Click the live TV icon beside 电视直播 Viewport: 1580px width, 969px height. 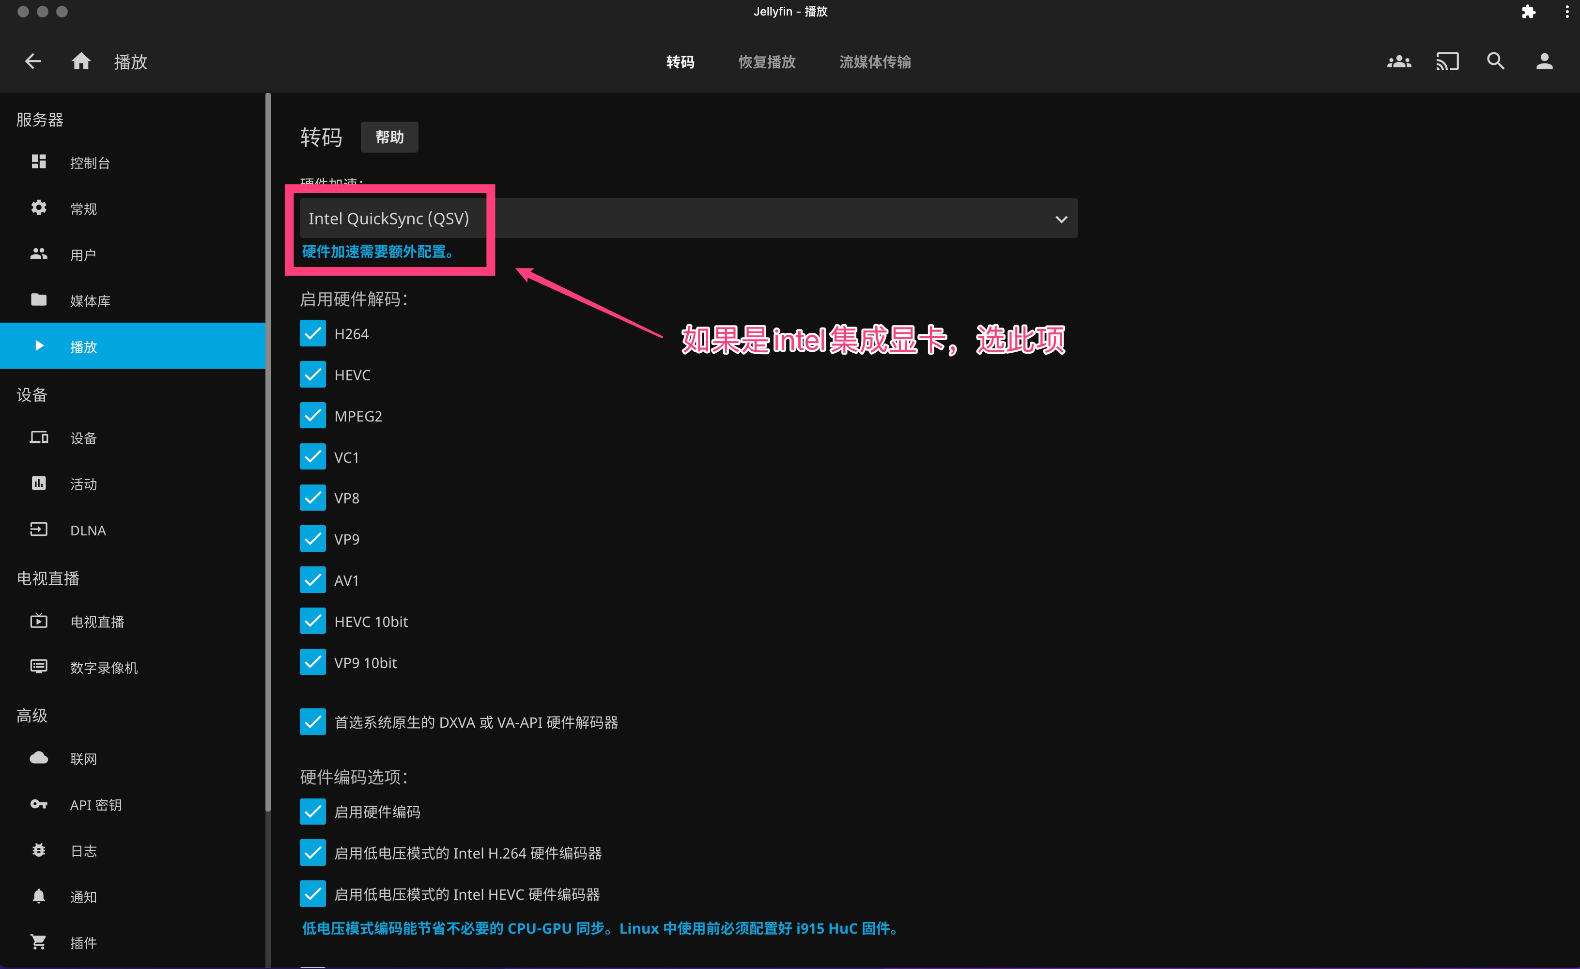[39, 621]
